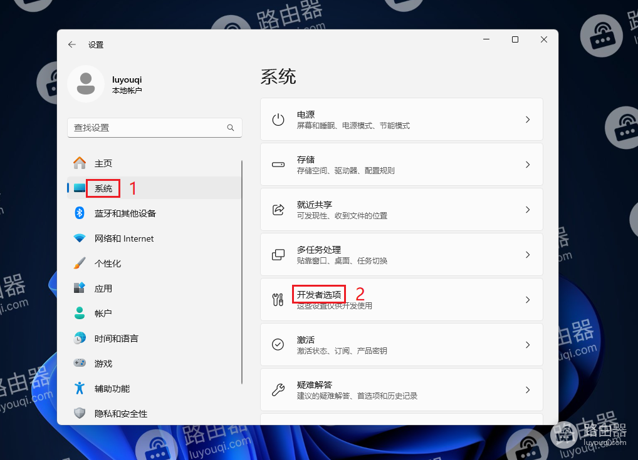Click the storage drive icon on 存储
Viewport: 638px width, 460px height.
pyautogui.click(x=278, y=165)
